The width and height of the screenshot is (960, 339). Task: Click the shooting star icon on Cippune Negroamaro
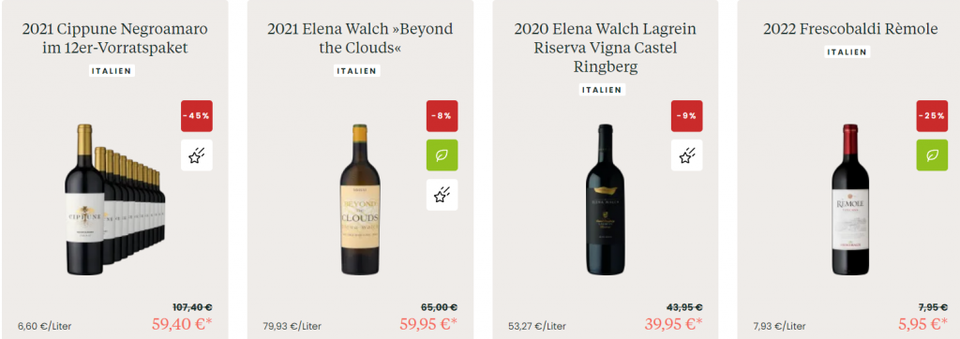(197, 155)
